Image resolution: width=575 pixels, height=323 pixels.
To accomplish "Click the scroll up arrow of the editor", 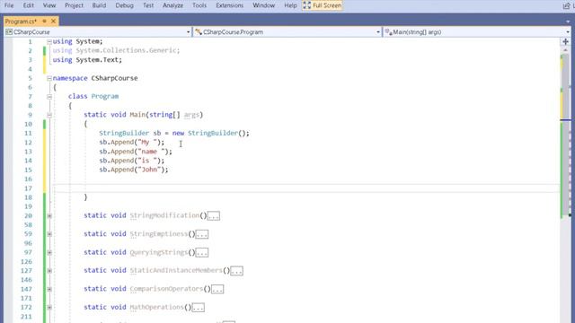I will coord(565,50).
